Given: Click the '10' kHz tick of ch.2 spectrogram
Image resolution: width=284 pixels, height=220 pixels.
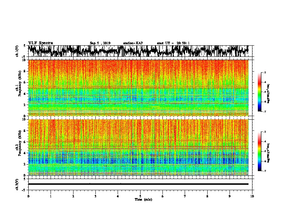Looking at the screenshot, I should [x=24, y=119].
